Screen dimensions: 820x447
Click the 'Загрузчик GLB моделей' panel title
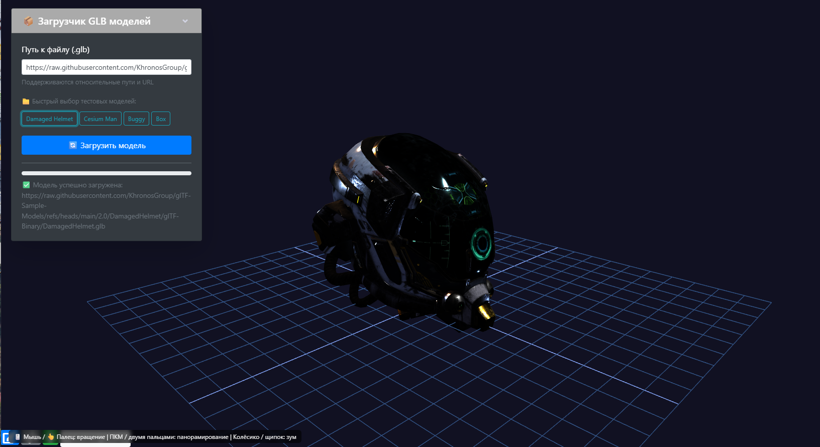coord(94,21)
